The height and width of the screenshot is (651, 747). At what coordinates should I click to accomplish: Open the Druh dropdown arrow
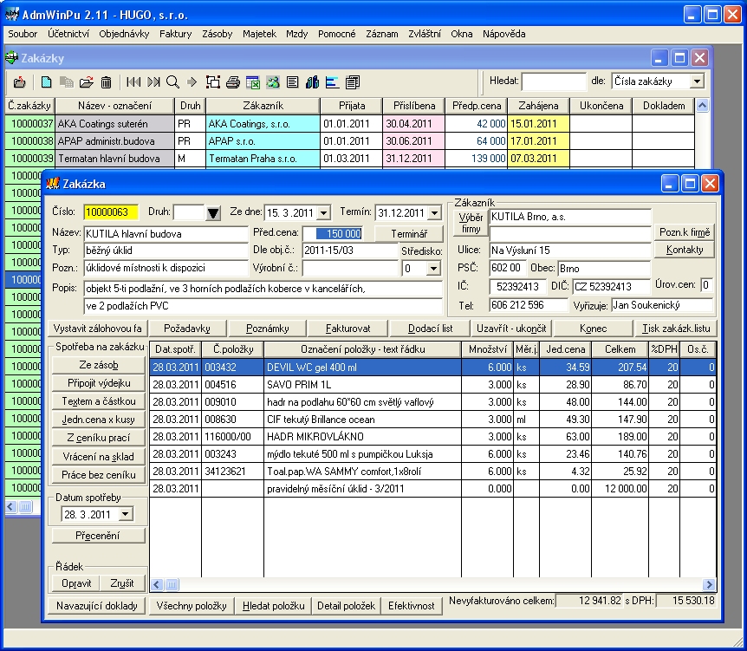tap(213, 213)
